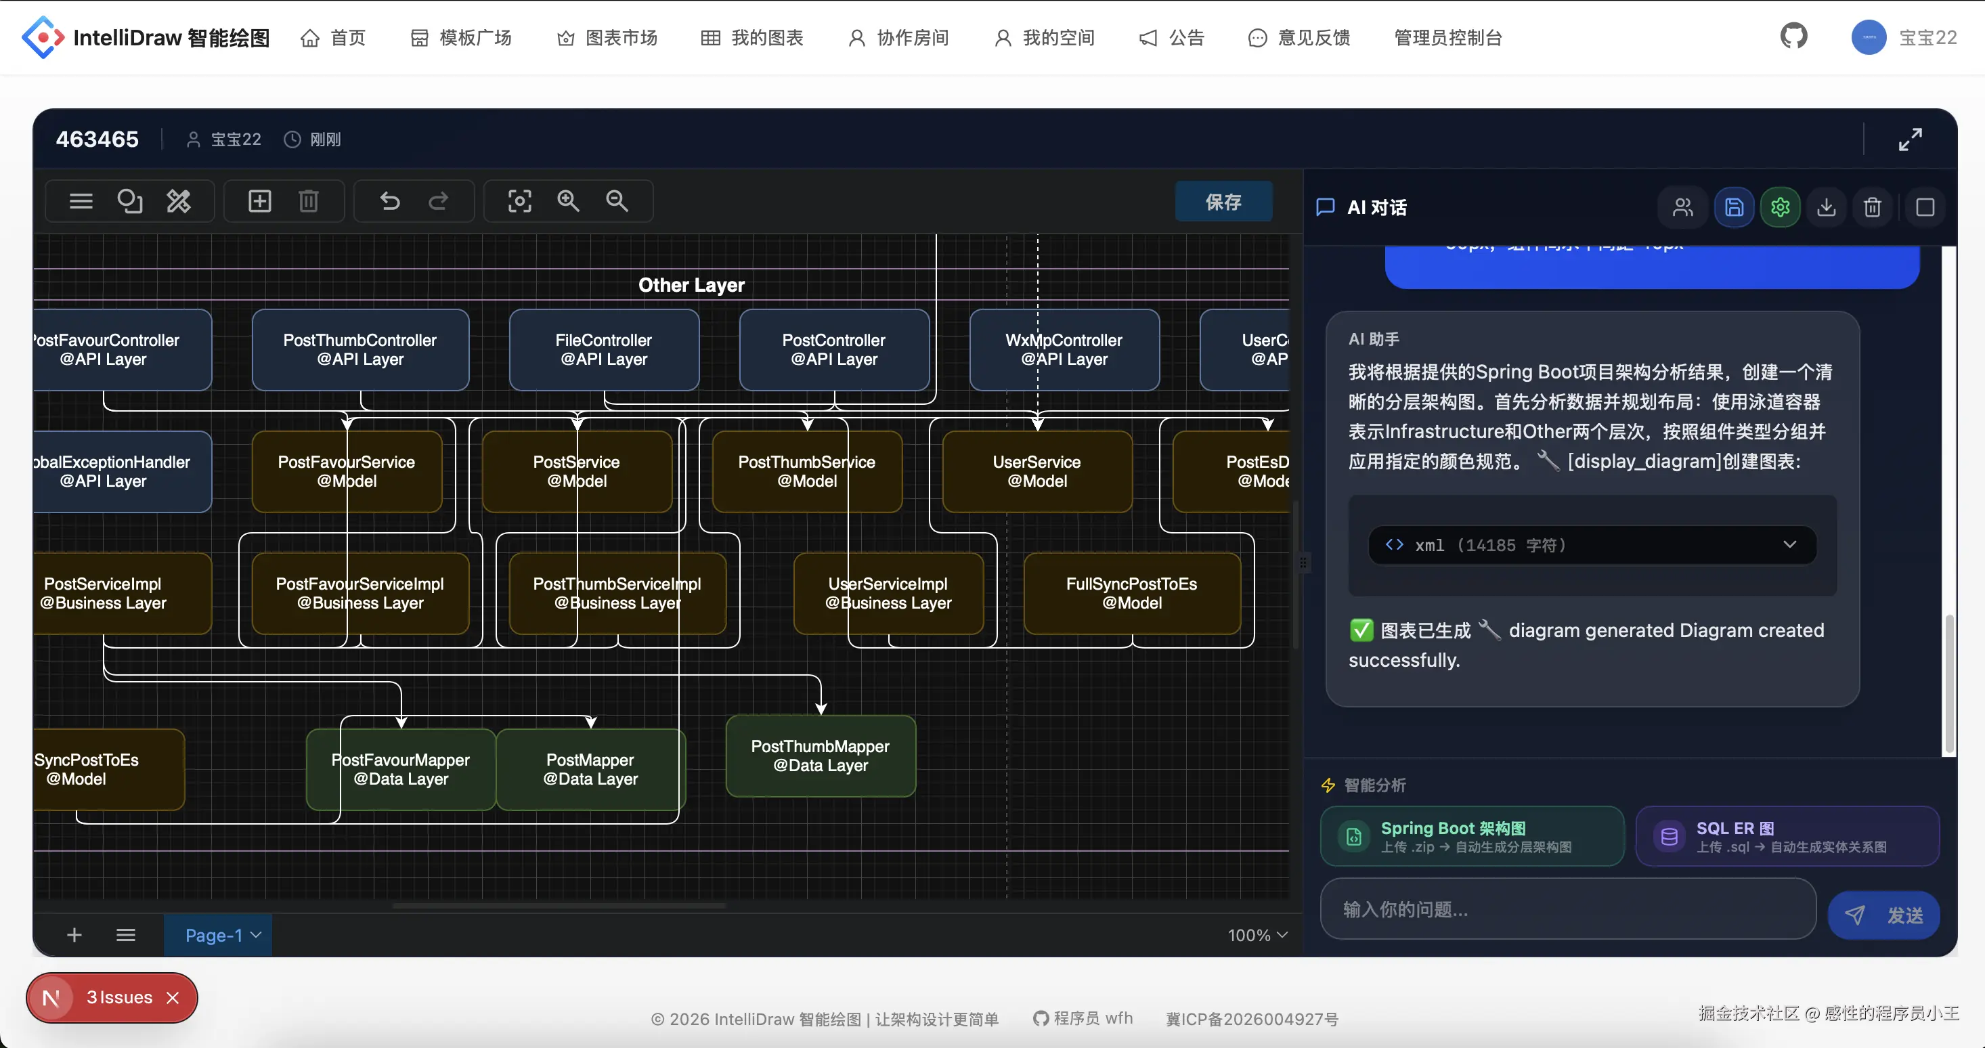Click the delete trash icon in editor toolbar

pyautogui.click(x=308, y=201)
